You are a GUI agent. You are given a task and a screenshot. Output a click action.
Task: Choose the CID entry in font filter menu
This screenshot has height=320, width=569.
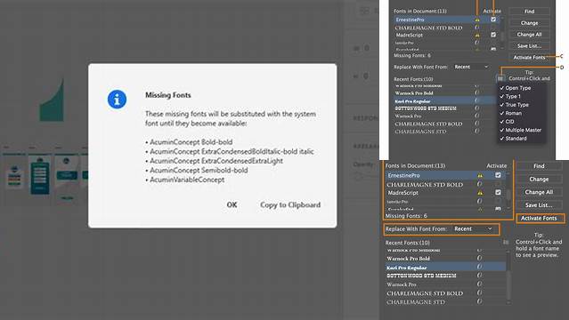click(507, 122)
